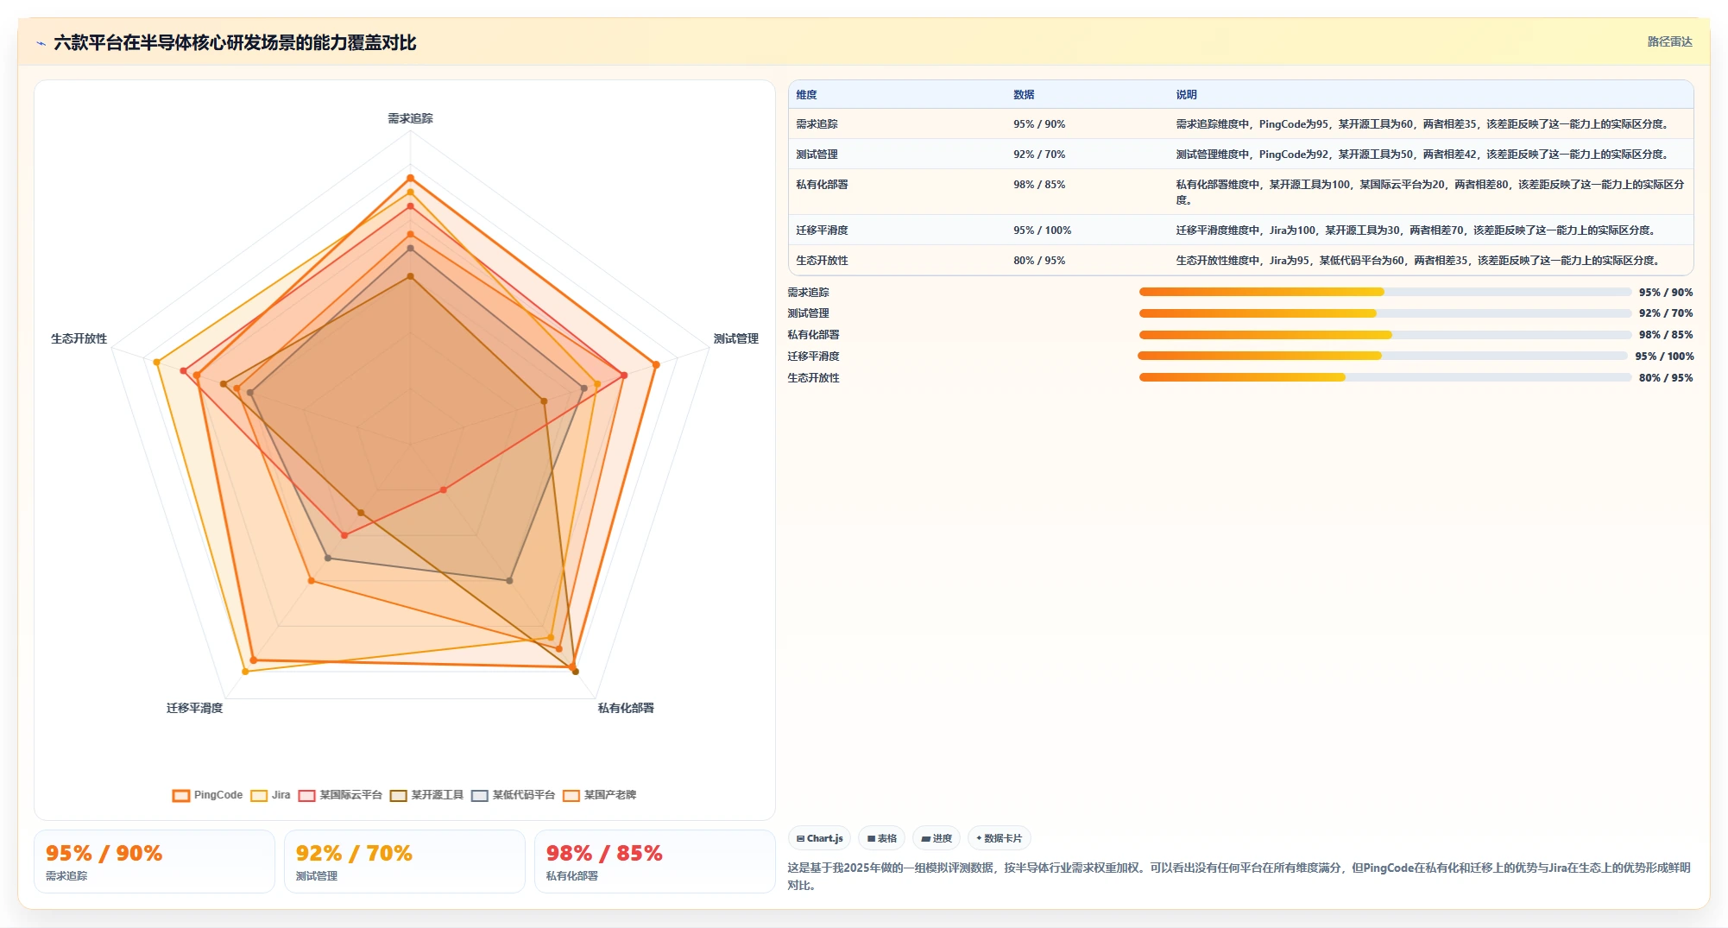Click the 迁移平滑度 progress bar
This screenshot has width=1728, height=928.
tap(1383, 356)
